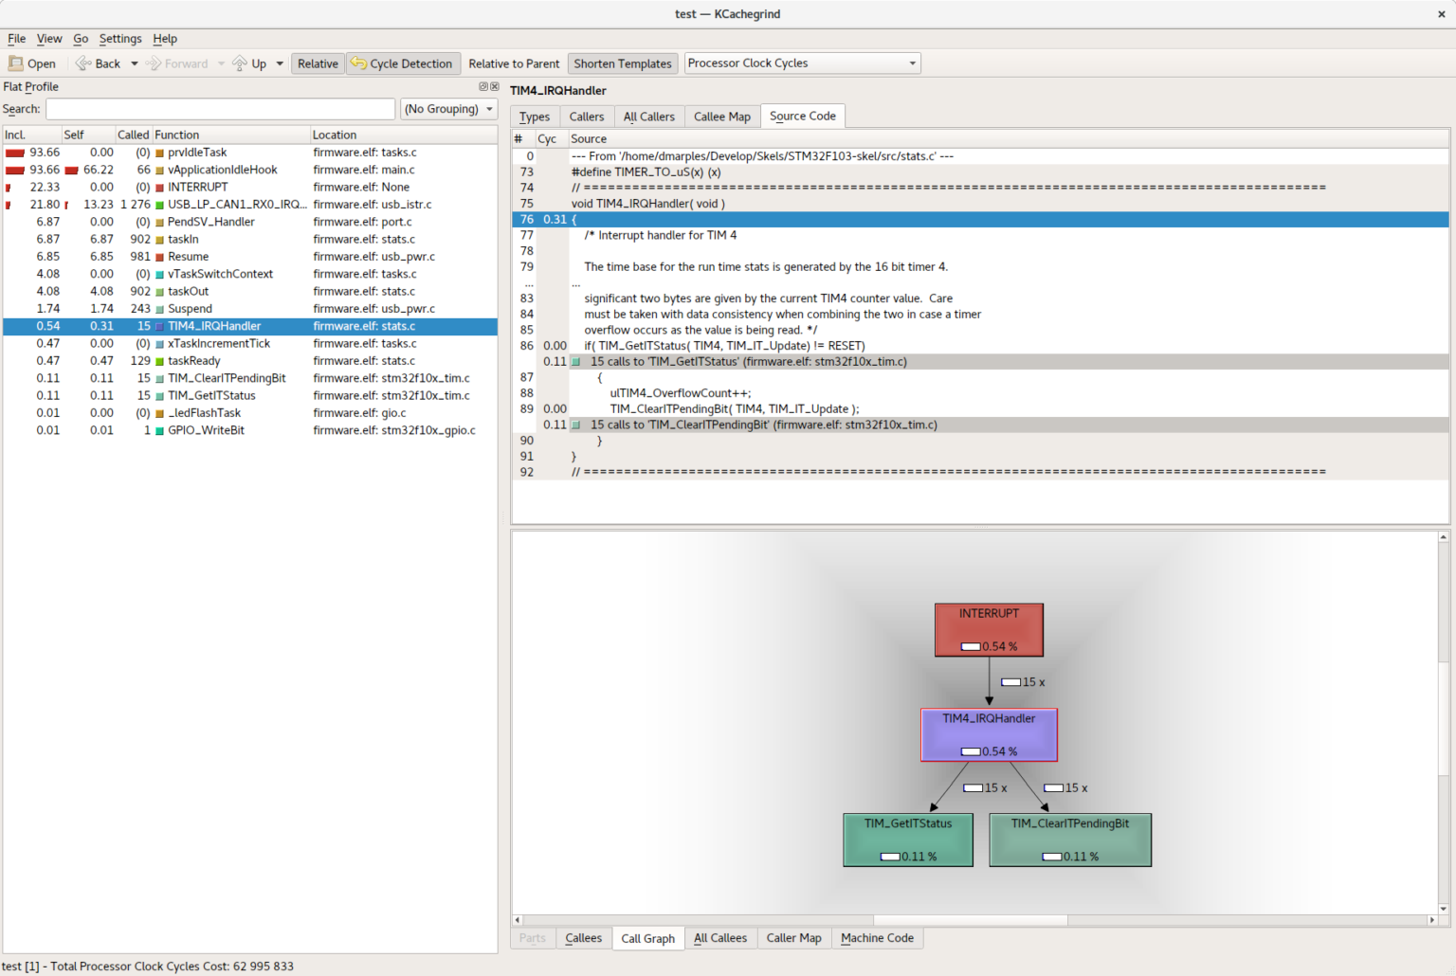Click the 15 calls to TIM_GetITStatus annotation
The image size is (1456, 976).
point(748,361)
